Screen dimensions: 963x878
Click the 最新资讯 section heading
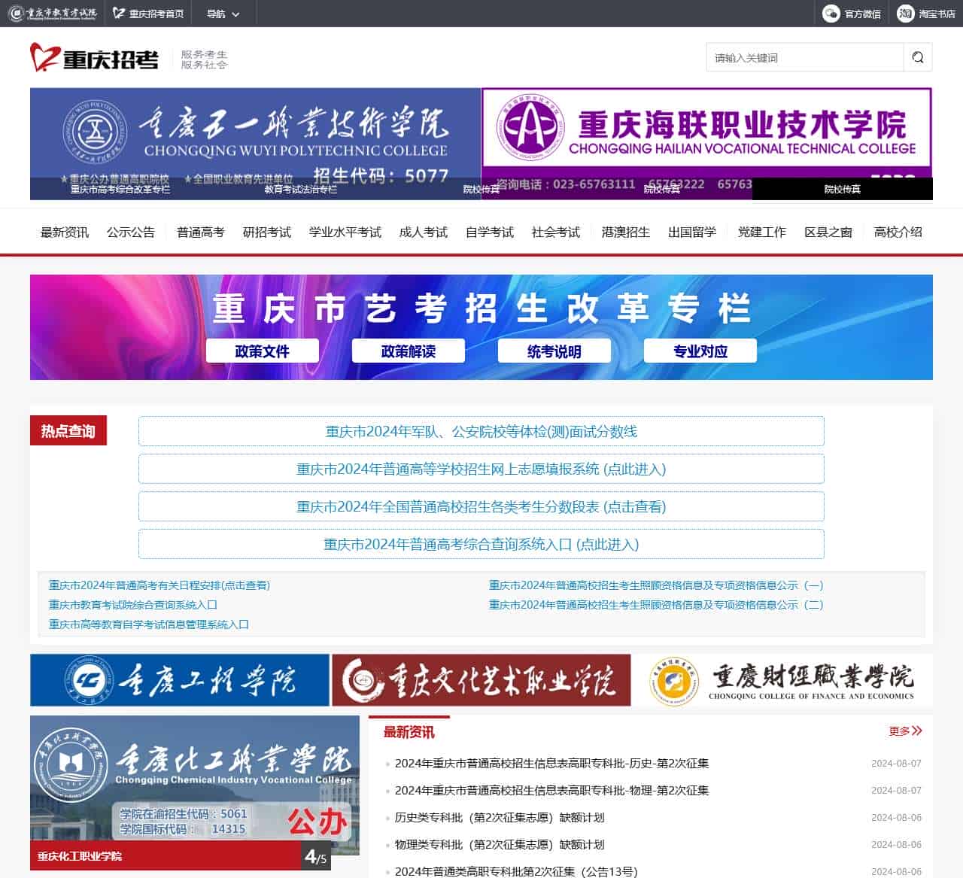[x=409, y=731]
